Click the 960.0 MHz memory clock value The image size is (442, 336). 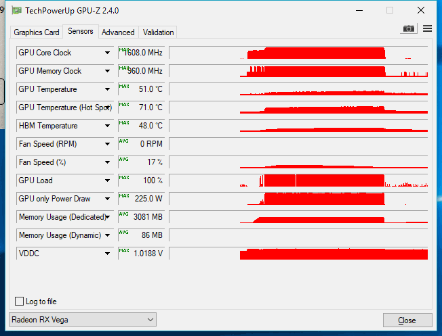click(x=141, y=71)
